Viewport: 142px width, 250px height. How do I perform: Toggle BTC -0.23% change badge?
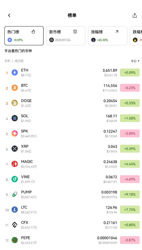coord(130,88)
